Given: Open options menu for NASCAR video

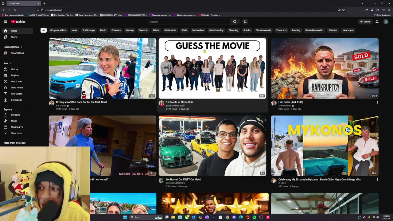Looking at the screenshot, I should coord(155,102).
